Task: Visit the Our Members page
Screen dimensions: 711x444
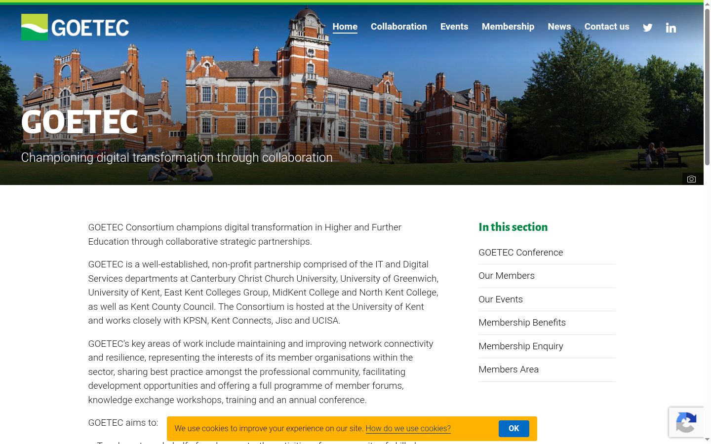Action: [507, 276]
